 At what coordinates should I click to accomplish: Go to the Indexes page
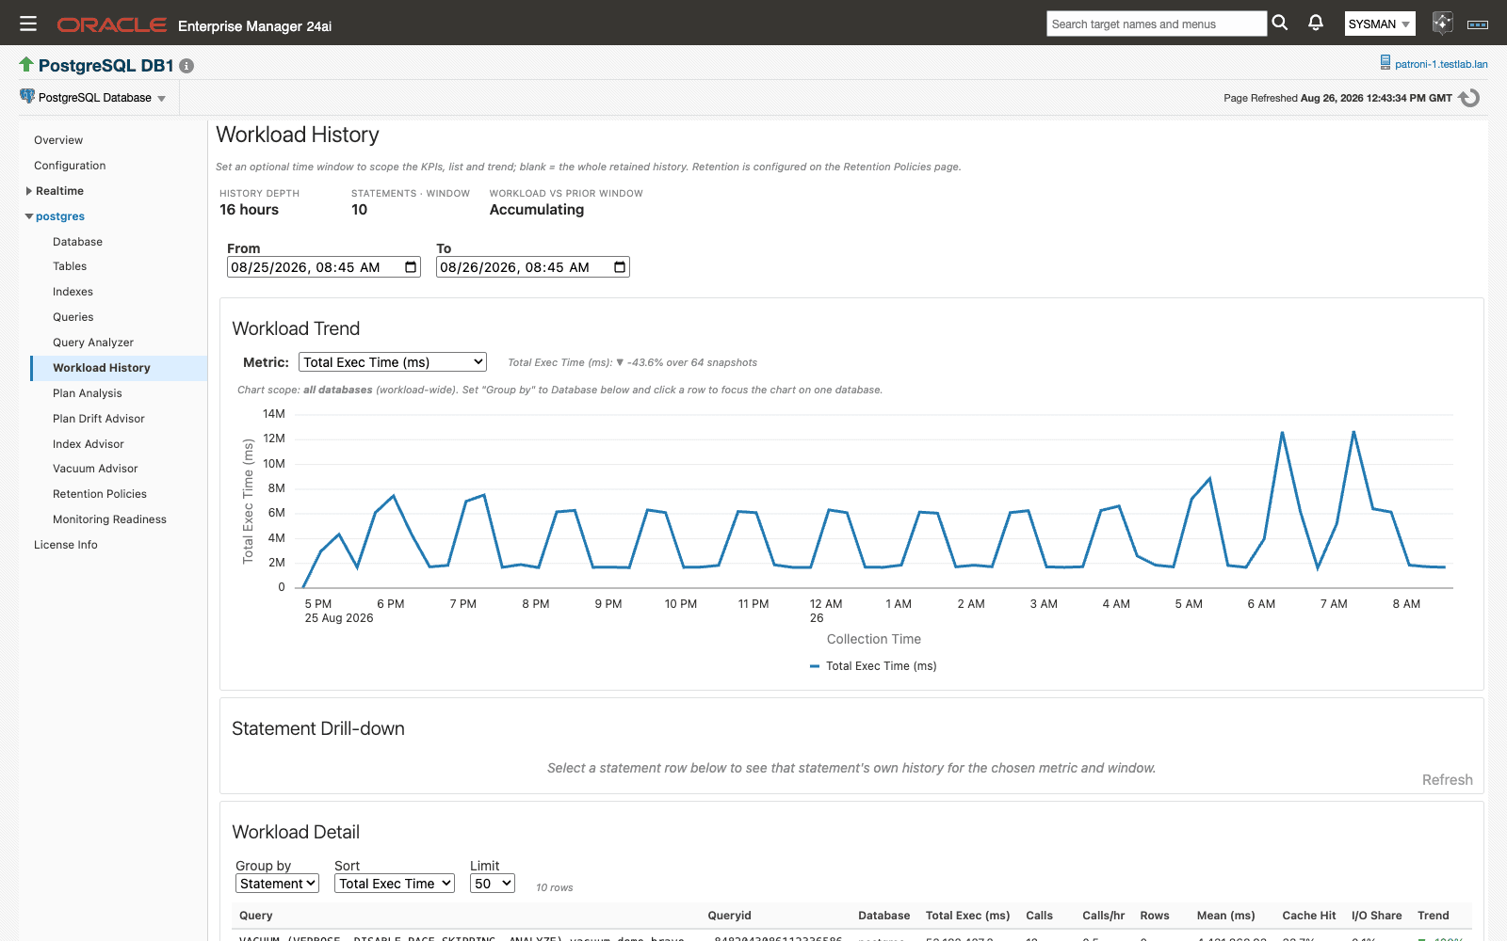pos(73,292)
